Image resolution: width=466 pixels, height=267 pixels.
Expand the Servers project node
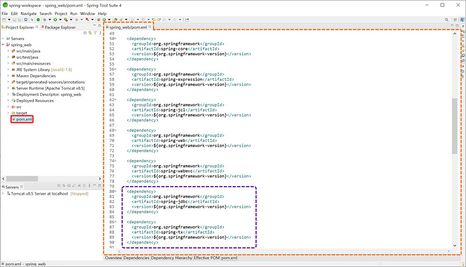(3, 38)
